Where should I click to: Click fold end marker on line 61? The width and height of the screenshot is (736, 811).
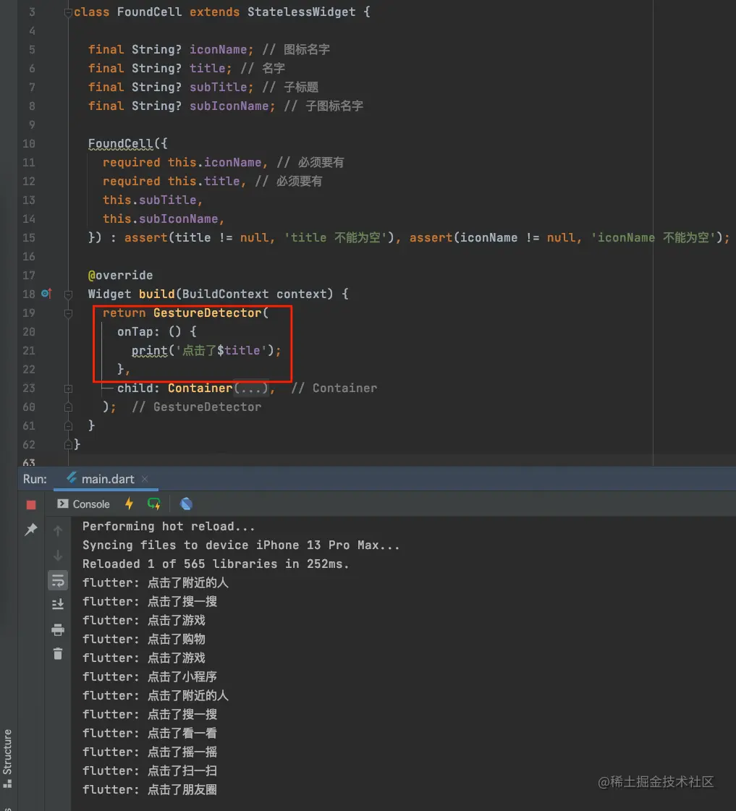pyautogui.click(x=68, y=425)
